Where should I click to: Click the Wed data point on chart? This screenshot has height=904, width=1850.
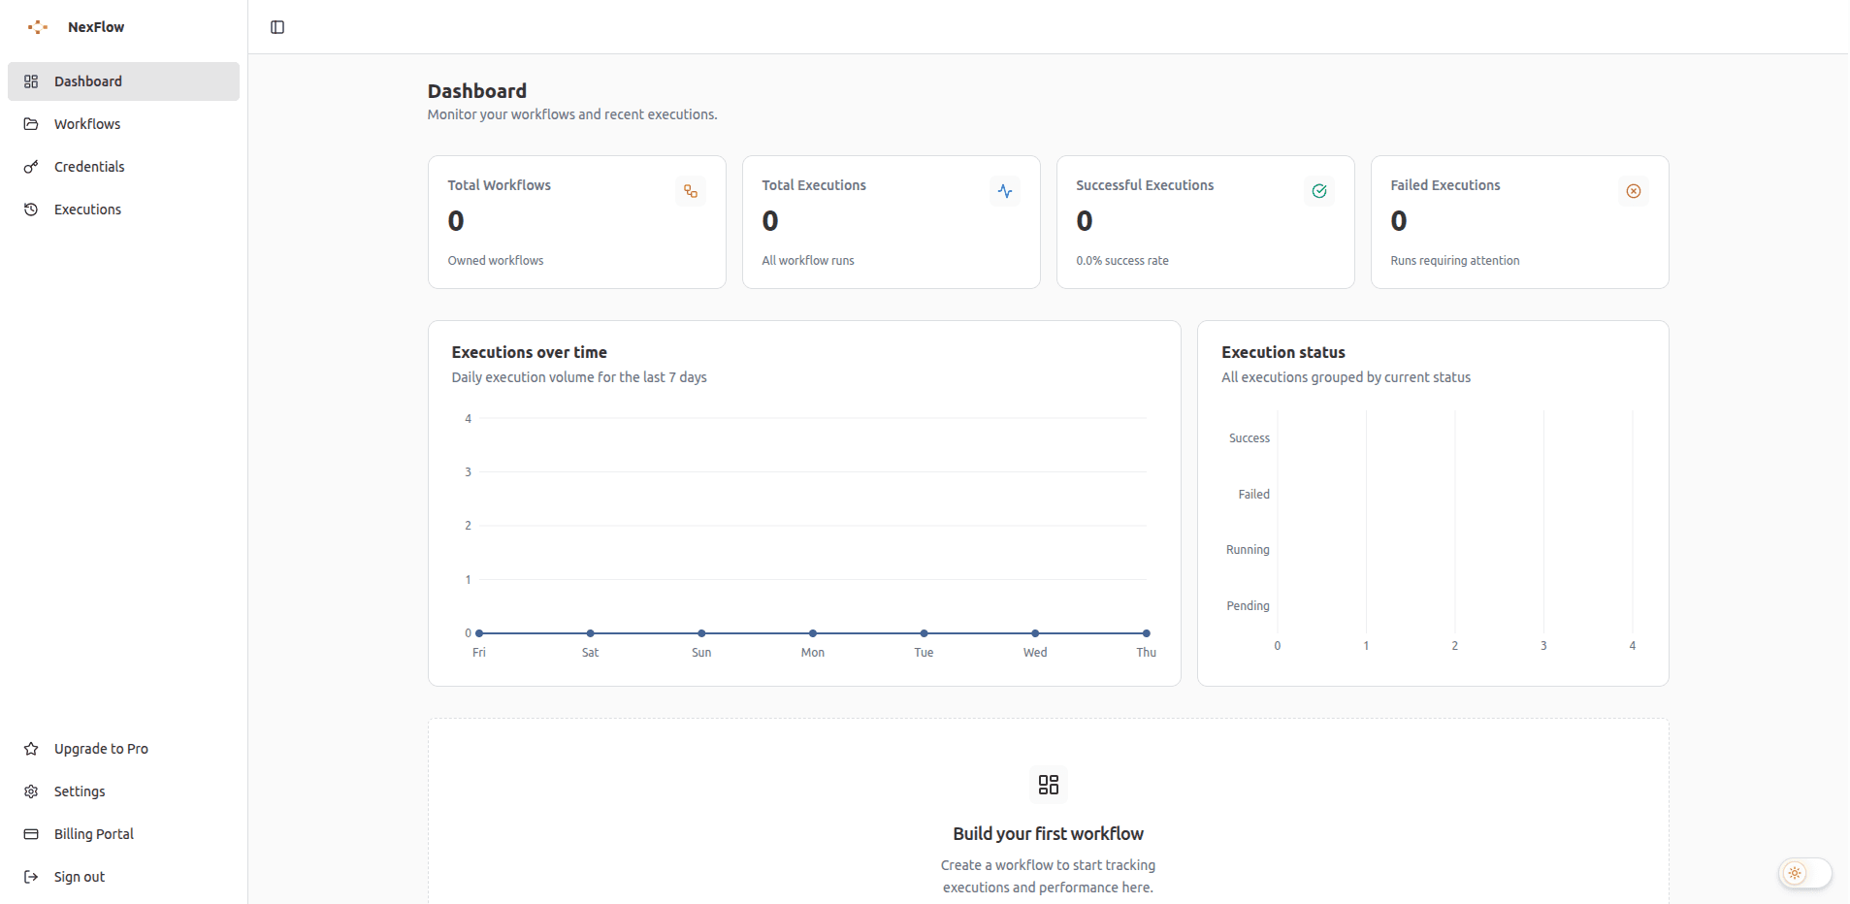(1035, 633)
